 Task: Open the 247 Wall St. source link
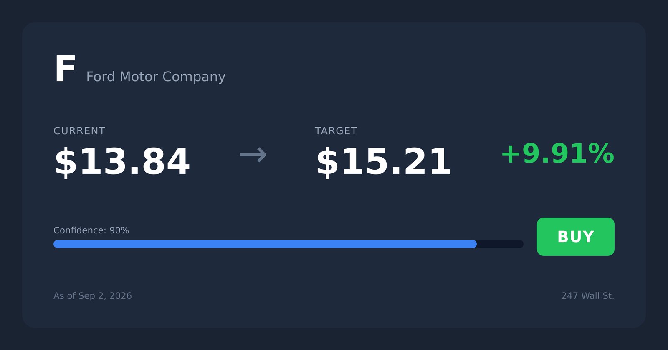(x=588, y=296)
